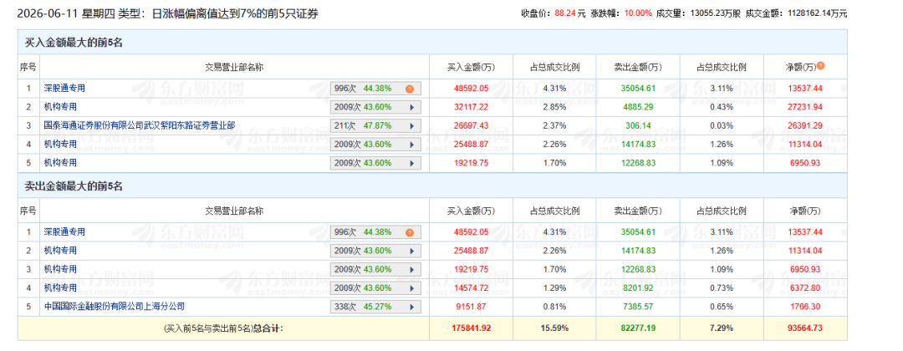The height and width of the screenshot is (351, 903).
Task: Click the 2009次 43.60% box in sell row 3
Action: point(375,269)
